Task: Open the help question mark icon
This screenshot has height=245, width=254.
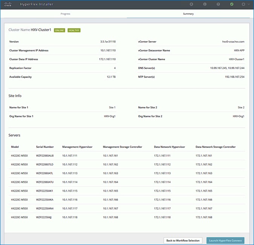Action: click(218, 4)
